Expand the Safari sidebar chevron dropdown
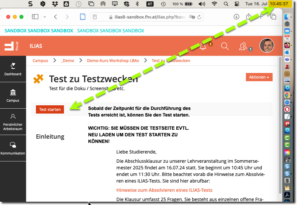This screenshot has width=297, height=205. pyautogui.click(x=45, y=16)
